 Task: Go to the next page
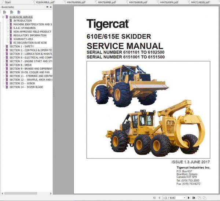189,198
